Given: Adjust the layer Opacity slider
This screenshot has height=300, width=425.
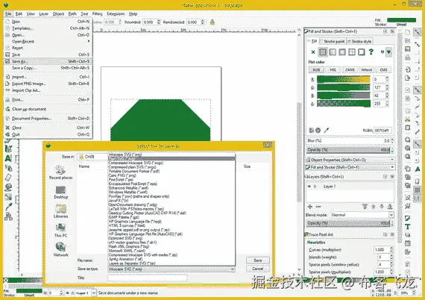Looking at the screenshot, I should tap(348, 223).
